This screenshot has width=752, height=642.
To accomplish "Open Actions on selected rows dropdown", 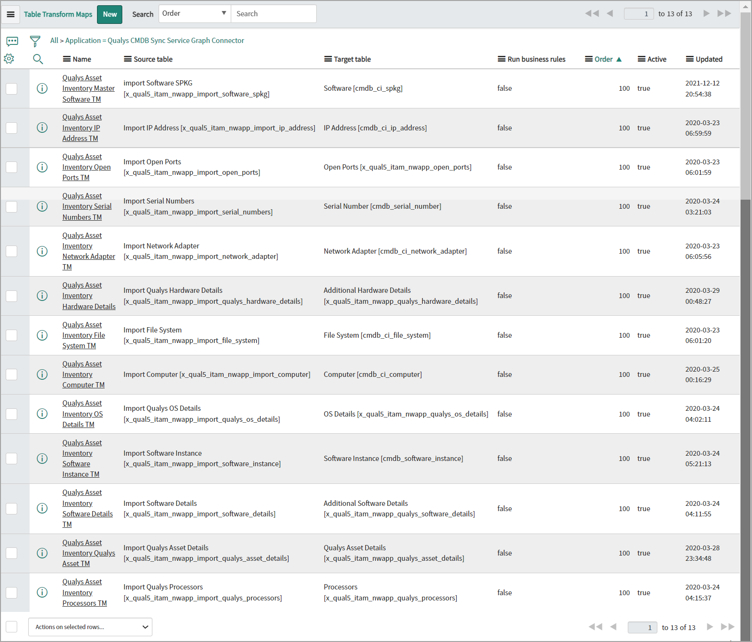I will point(90,627).
